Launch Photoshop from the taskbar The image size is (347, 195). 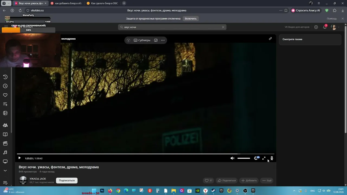(x=102, y=191)
